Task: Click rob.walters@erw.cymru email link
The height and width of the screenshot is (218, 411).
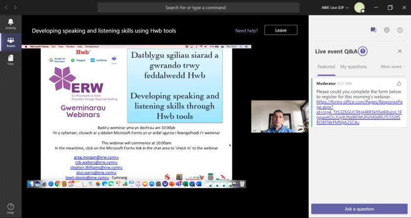Action: click(96, 162)
